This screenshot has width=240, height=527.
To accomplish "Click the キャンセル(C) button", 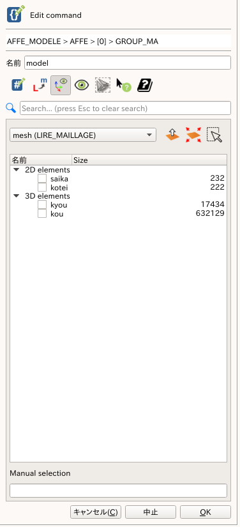I will click(x=96, y=512).
